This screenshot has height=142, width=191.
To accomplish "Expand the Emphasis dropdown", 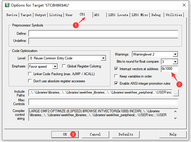I will click(x=55, y=66).
